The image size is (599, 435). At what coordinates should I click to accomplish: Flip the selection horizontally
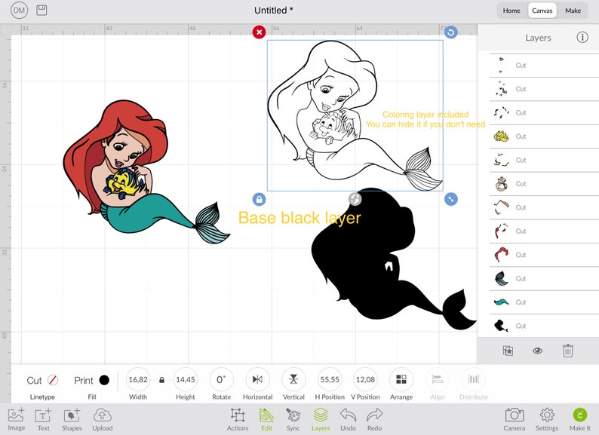[257, 380]
